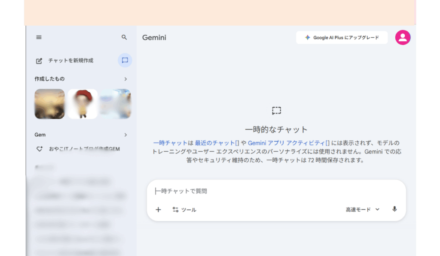Click the sparkle icon in the upgrade button
Screen dimensions: 440x256
click(x=307, y=37)
